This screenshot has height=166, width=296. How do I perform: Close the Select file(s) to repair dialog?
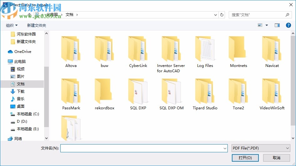click(x=291, y=5)
